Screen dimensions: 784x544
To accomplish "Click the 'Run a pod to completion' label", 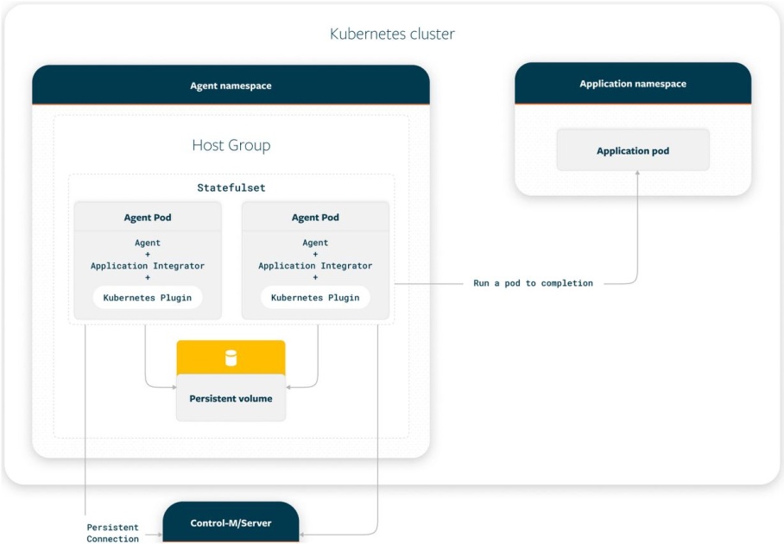I will tap(533, 283).
